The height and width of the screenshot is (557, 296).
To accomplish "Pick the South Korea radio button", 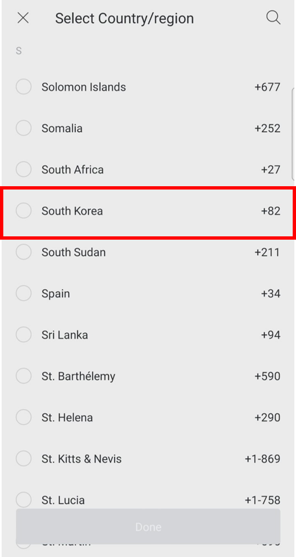I will (x=24, y=210).
